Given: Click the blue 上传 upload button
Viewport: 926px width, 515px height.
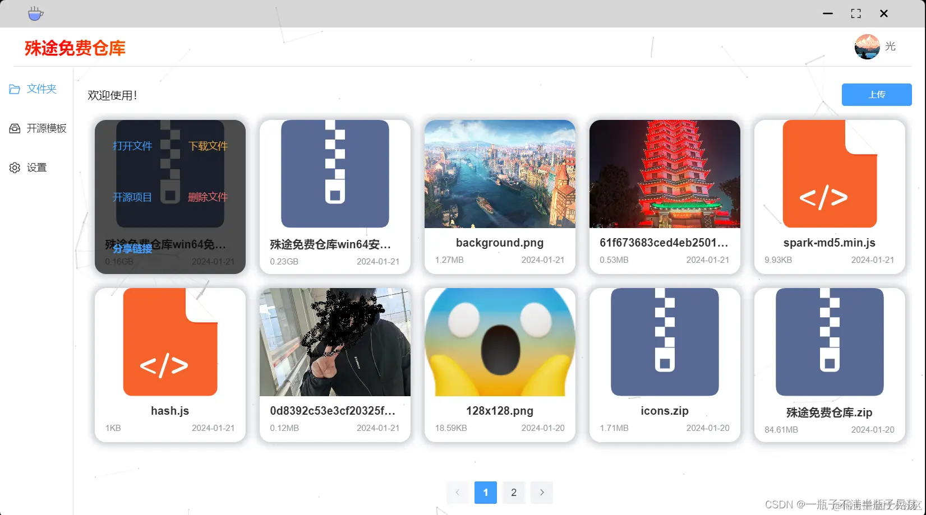Looking at the screenshot, I should pyautogui.click(x=877, y=95).
